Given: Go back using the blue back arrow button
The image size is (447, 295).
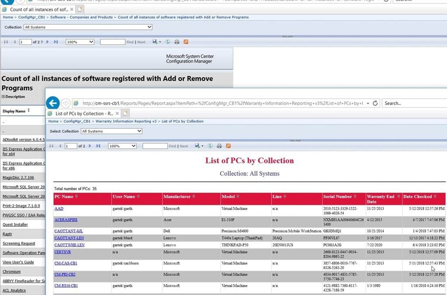Looking at the screenshot, I should [53, 103].
